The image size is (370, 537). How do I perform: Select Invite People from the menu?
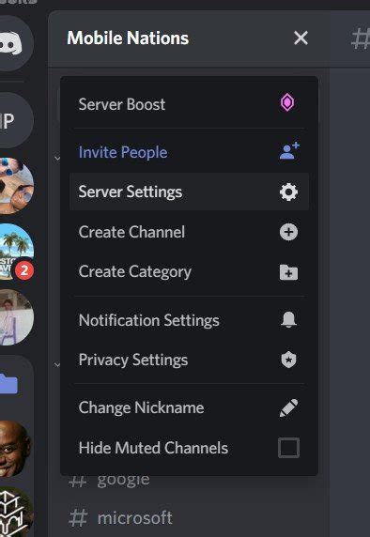coord(189,152)
